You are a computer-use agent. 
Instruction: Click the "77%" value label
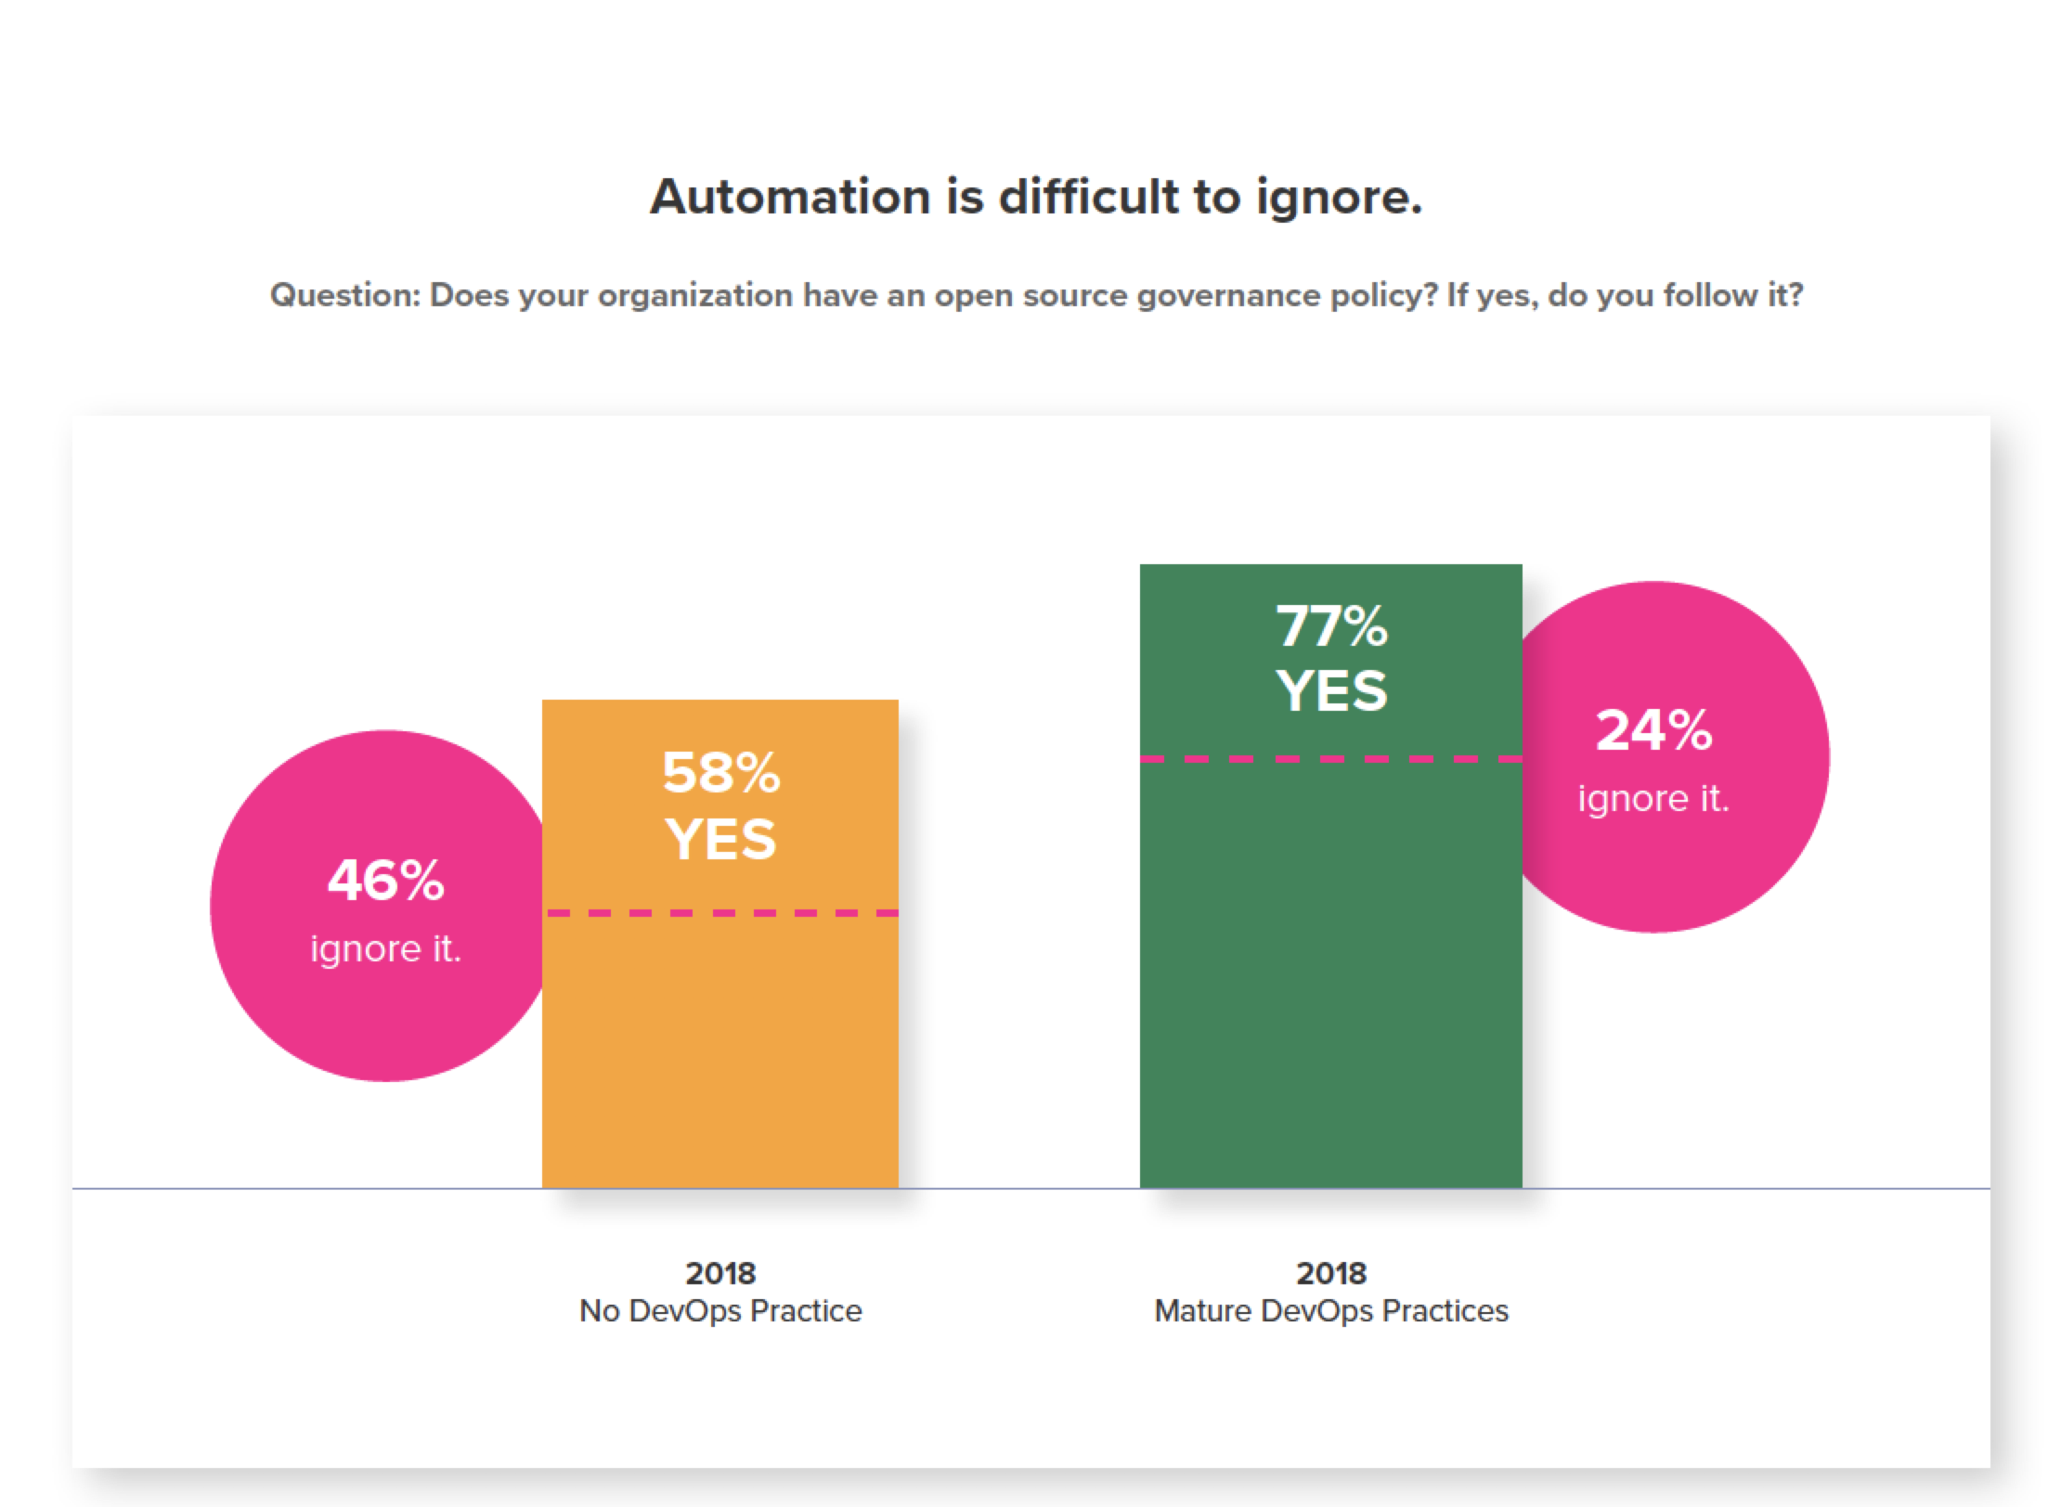coord(1331,626)
